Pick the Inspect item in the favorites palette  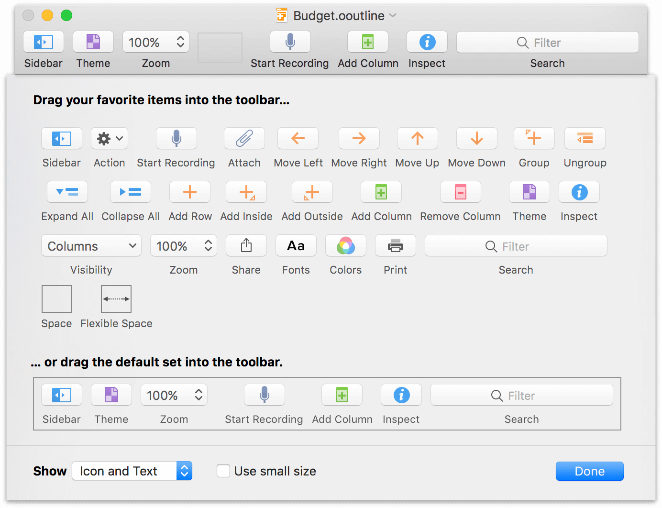point(579,192)
